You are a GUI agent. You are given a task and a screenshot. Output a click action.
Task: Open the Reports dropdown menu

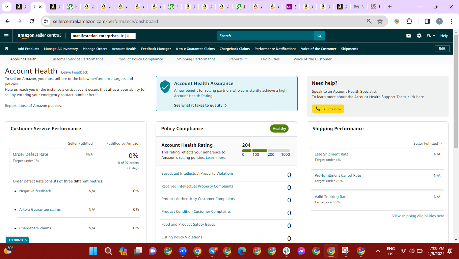click(x=238, y=59)
